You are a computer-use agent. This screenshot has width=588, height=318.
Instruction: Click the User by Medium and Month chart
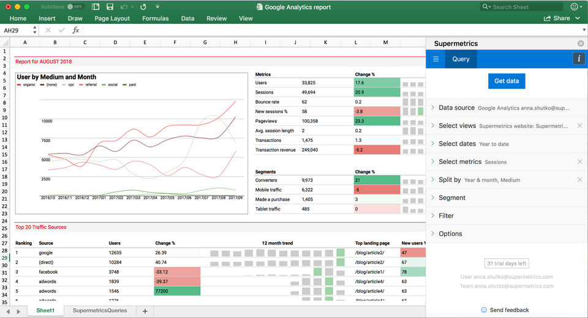[132, 144]
